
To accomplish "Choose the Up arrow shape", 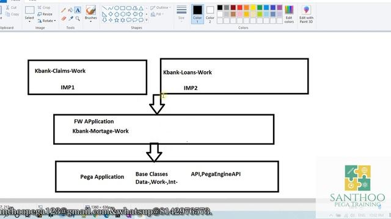I will 141,14.
